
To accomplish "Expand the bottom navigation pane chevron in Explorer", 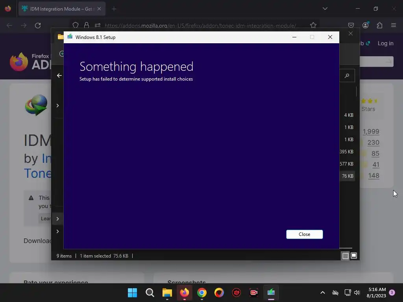I will [57, 232].
